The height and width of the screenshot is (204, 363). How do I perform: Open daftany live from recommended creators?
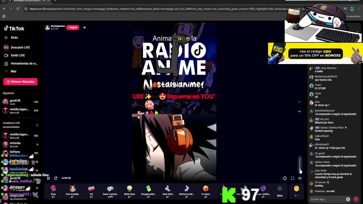pyautogui.click(x=20, y=153)
